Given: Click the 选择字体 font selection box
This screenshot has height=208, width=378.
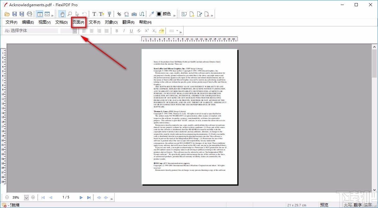Looking at the screenshot, I should 31,31.
